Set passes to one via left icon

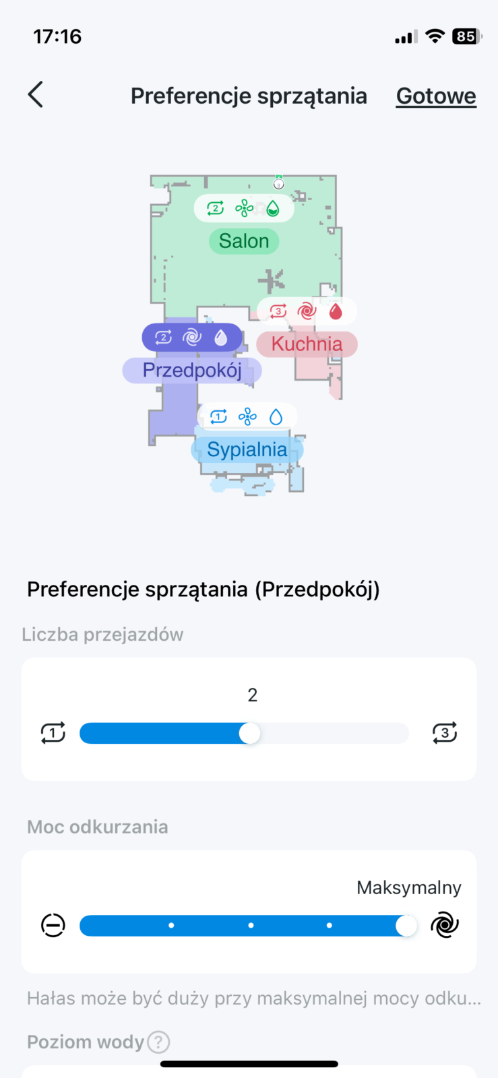point(53,733)
